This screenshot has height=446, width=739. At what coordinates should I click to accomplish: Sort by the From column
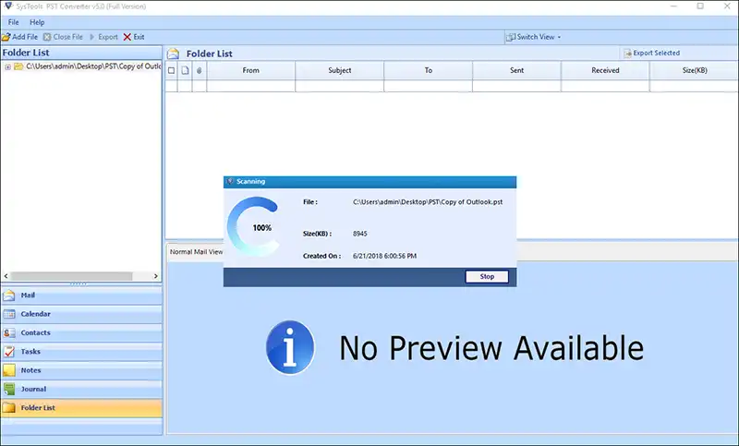point(250,70)
